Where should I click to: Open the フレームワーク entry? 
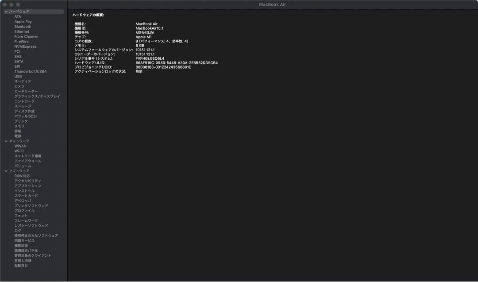coord(26,221)
